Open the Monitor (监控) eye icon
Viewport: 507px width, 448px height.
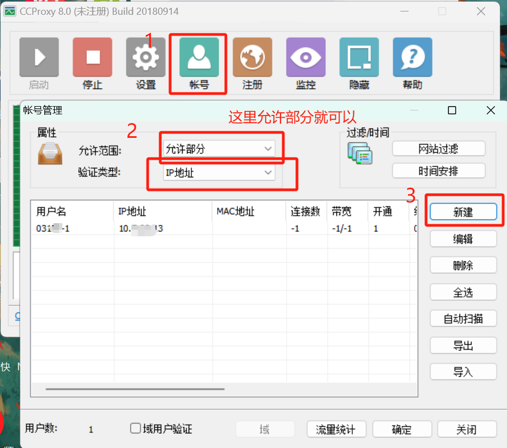point(306,57)
